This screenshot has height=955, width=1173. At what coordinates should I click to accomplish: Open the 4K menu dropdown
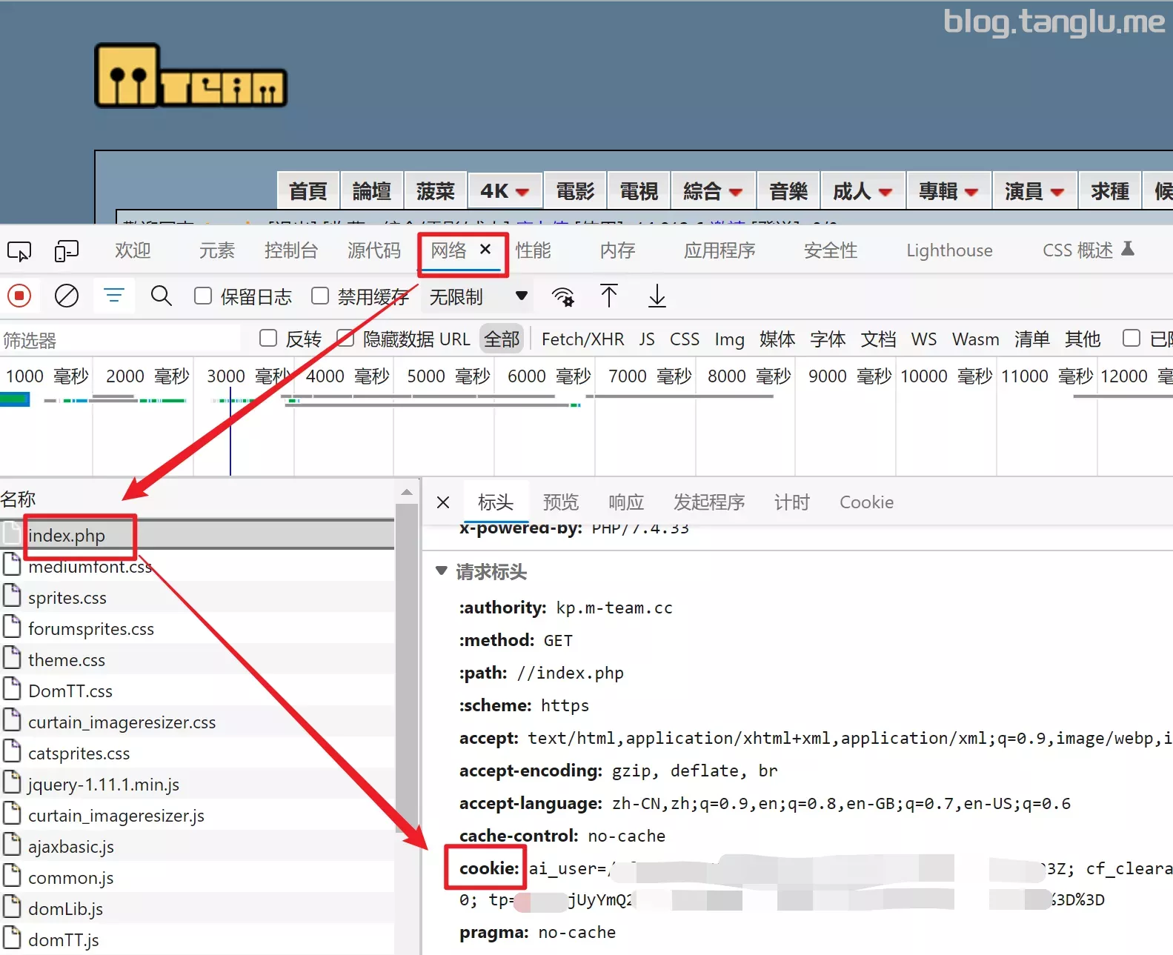(504, 191)
